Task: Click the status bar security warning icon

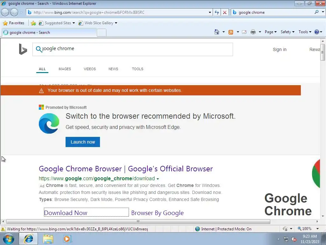Action: [3, 229]
